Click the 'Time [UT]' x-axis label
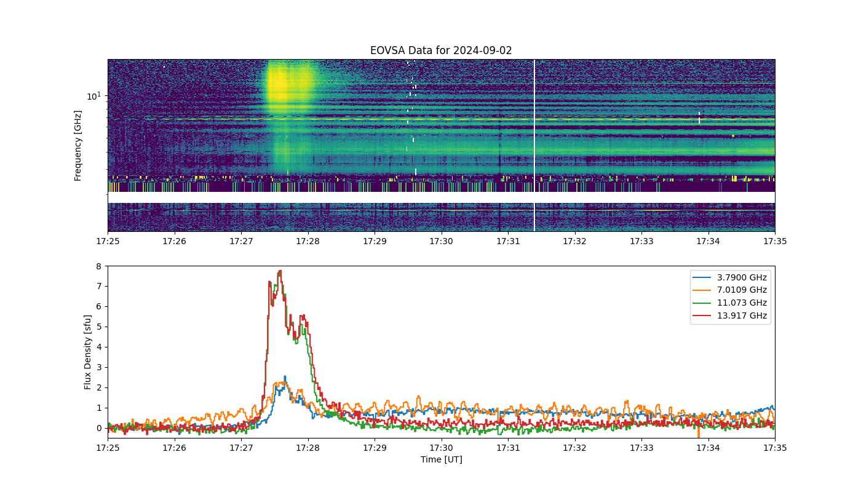Screen dimensions: 861x492 [441, 459]
